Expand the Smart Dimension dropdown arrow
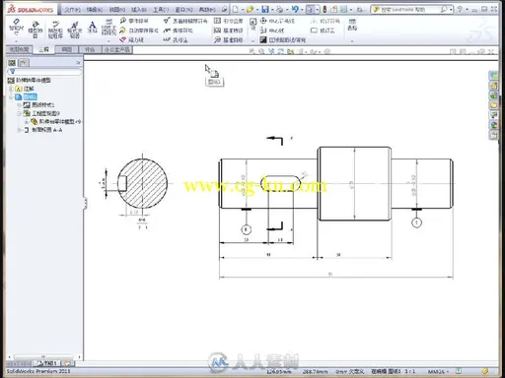This screenshot has width=505, height=378. [16, 41]
